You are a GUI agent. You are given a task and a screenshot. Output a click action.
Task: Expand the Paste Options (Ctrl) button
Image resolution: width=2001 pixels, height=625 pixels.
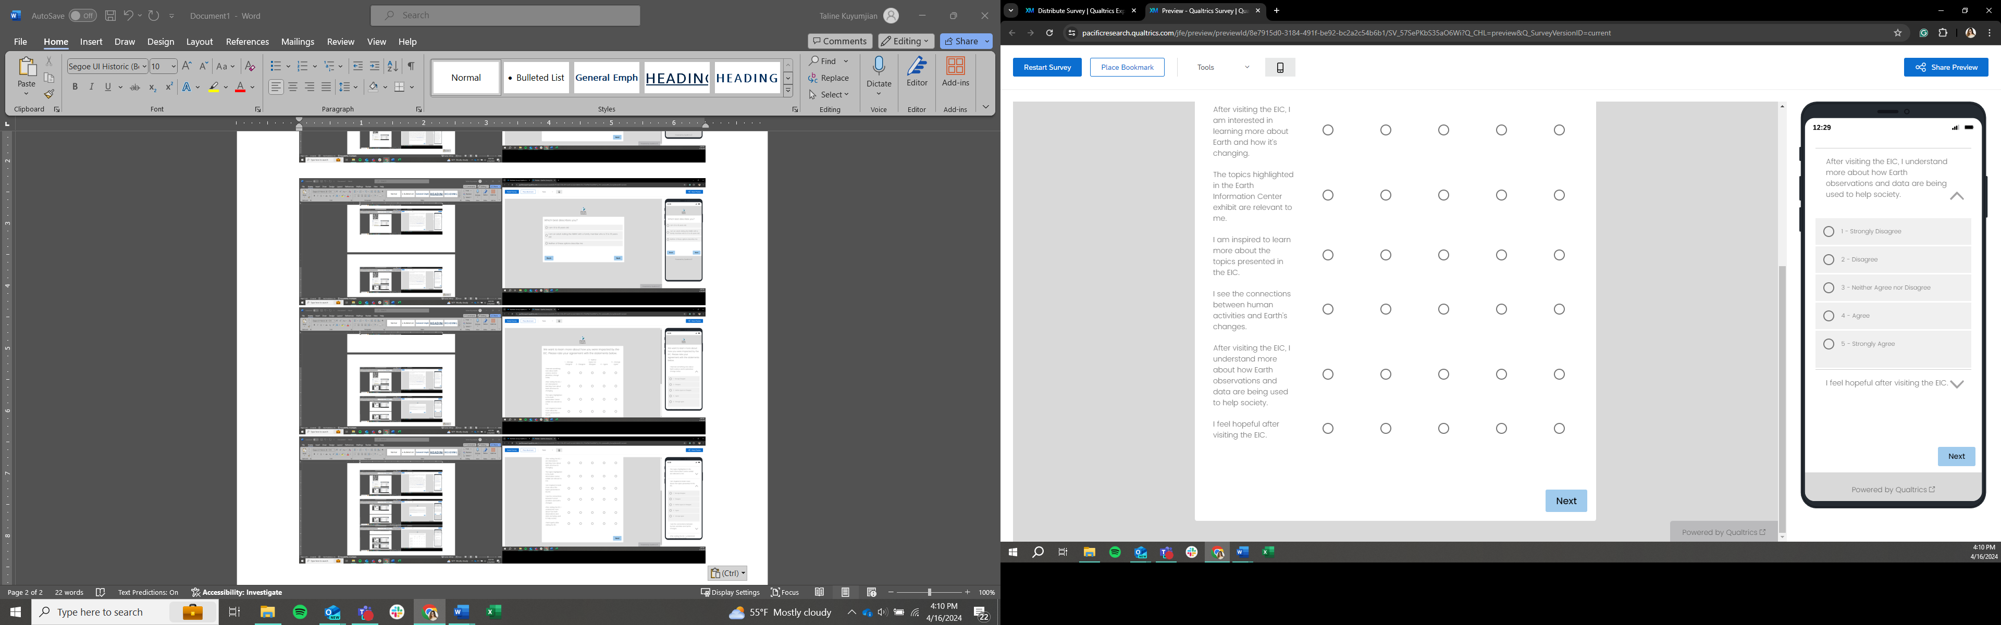[727, 573]
